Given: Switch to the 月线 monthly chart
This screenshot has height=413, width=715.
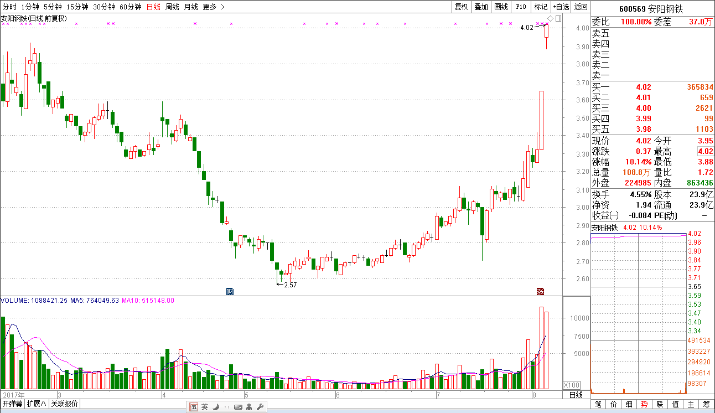Looking at the screenshot, I should click(x=191, y=7).
